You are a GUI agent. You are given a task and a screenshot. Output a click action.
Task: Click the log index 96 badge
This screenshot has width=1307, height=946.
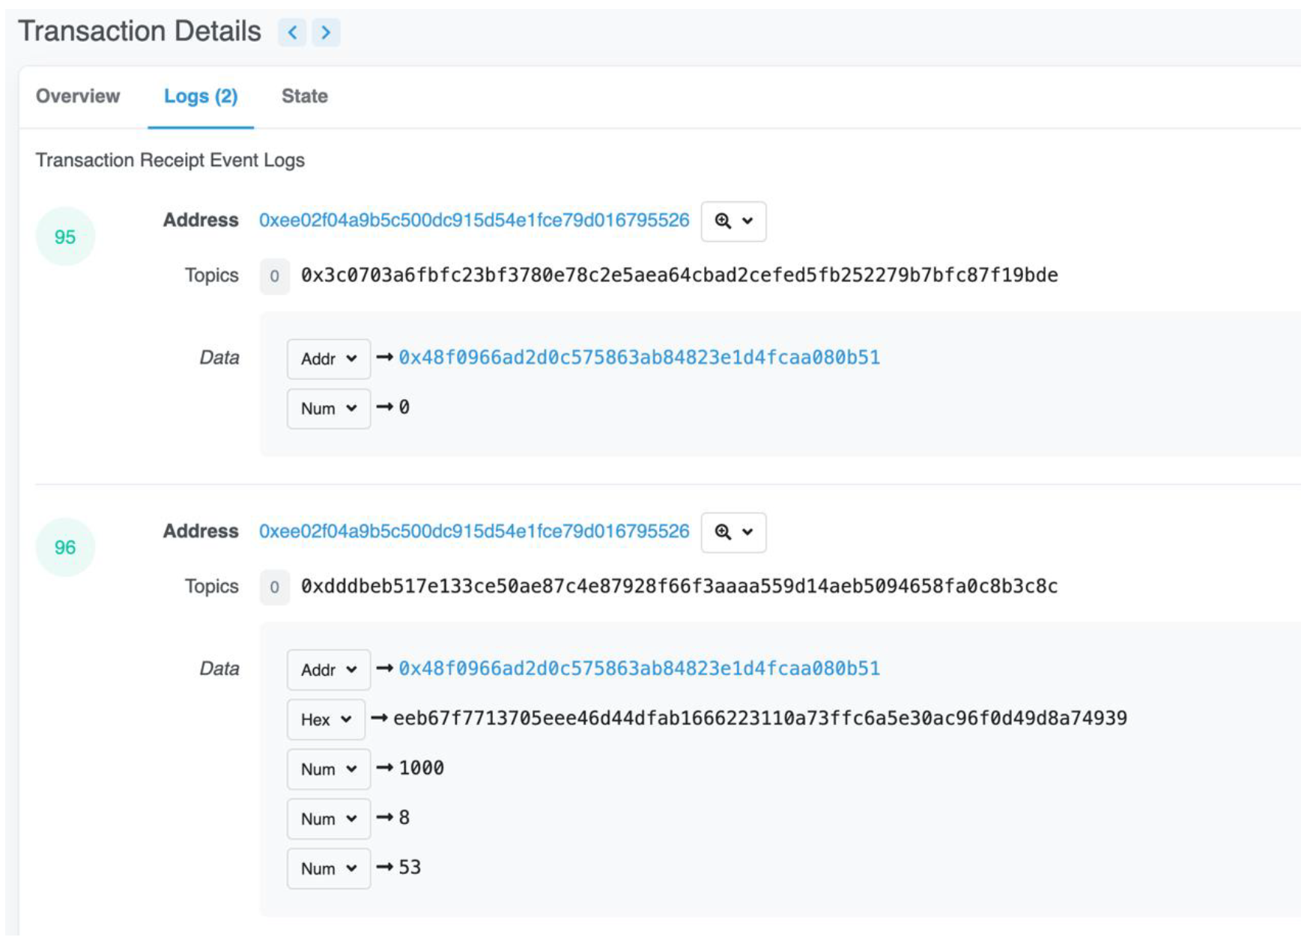(65, 548)
